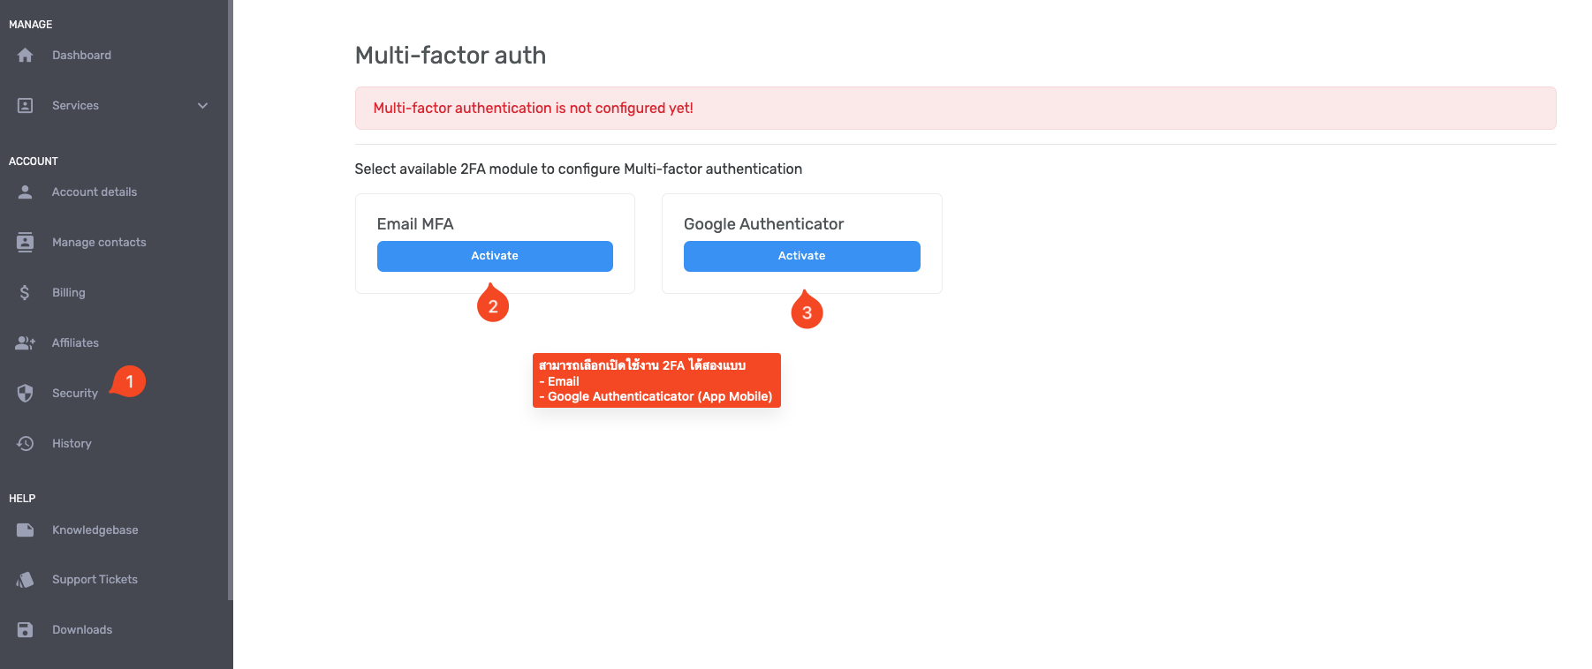Click the Downloads disk icon
Screen dimensions: 1592x669
tap(25, 629)
